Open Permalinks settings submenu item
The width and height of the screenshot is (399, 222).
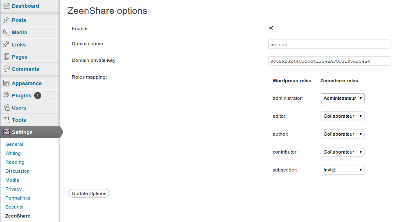coord(18,198)
